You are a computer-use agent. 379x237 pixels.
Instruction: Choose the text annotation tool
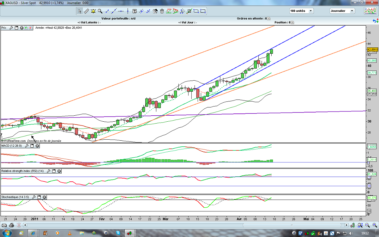(135, 11)
